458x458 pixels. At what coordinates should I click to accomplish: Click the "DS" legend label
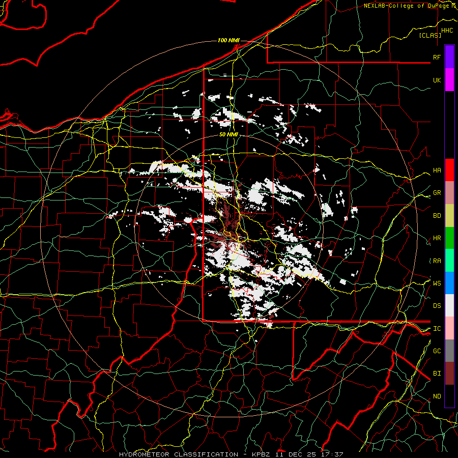437,306
